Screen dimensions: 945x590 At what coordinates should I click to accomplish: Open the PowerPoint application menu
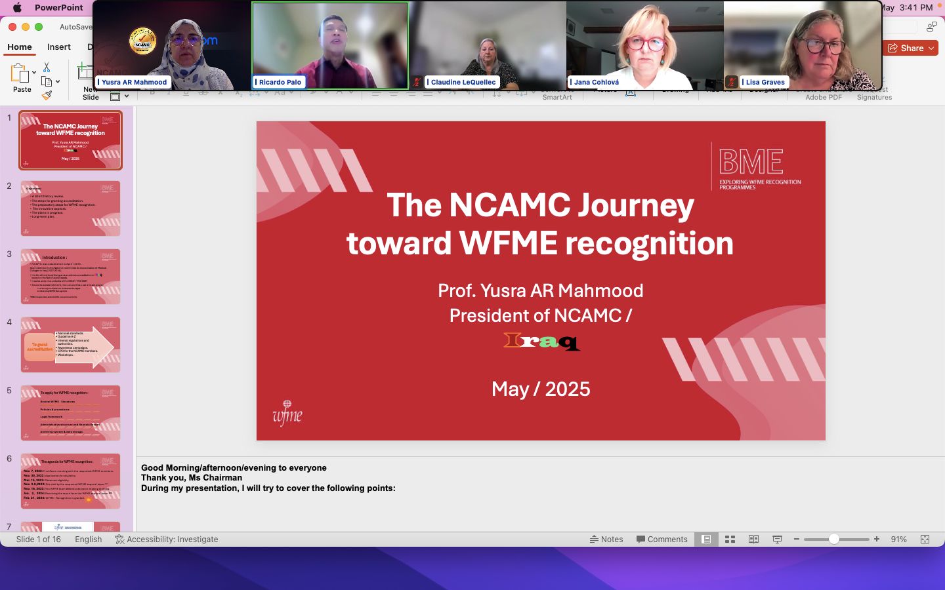pos(58,7)
